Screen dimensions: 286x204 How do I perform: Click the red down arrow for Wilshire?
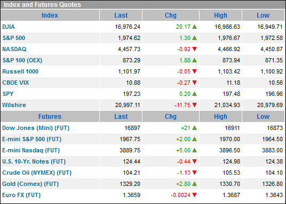pyautogui.click(x=194, y=105)
